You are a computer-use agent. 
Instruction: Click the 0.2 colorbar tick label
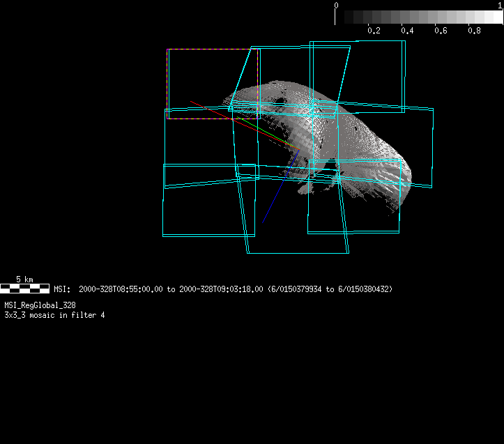(x=374, y=31)
